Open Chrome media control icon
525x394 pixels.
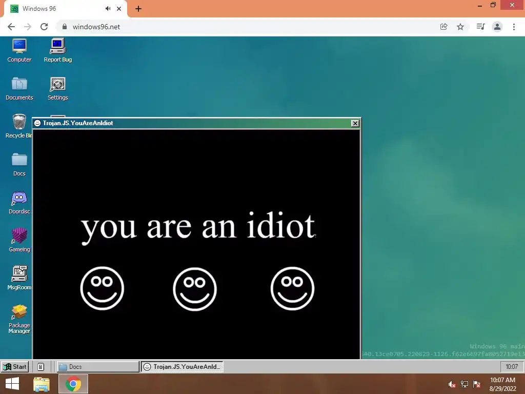pyautogui.click(x=480, y=27)
